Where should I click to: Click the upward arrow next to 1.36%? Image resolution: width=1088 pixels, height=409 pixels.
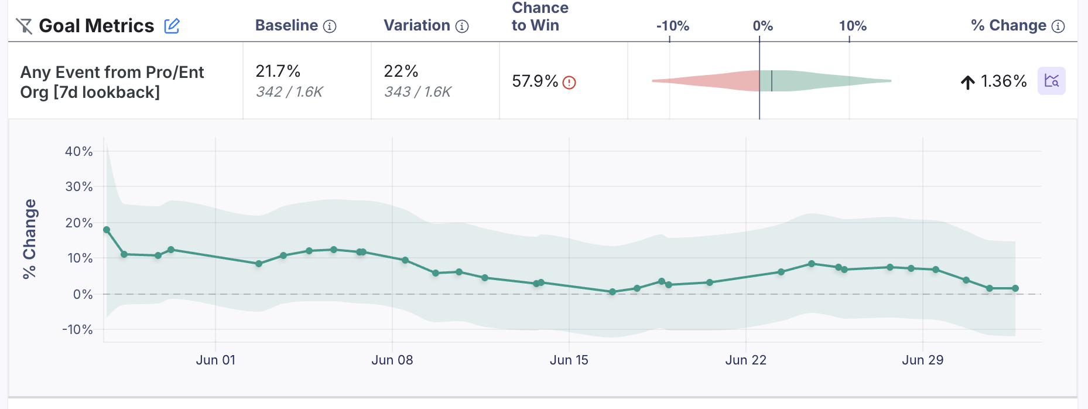point(967,81)
